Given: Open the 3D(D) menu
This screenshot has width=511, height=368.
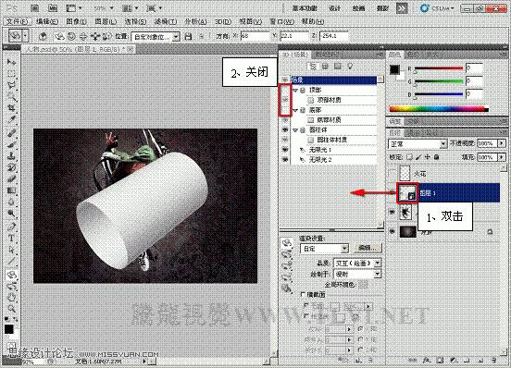Looking at the screenshot, I should point(223,22).
